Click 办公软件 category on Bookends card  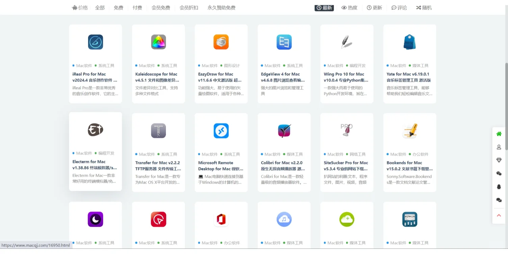coord(420,154)
